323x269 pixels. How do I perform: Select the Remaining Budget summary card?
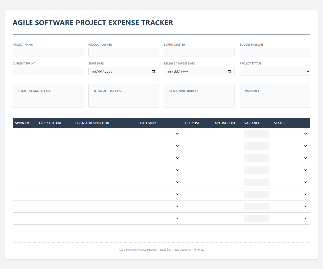[x=199, y=96]
